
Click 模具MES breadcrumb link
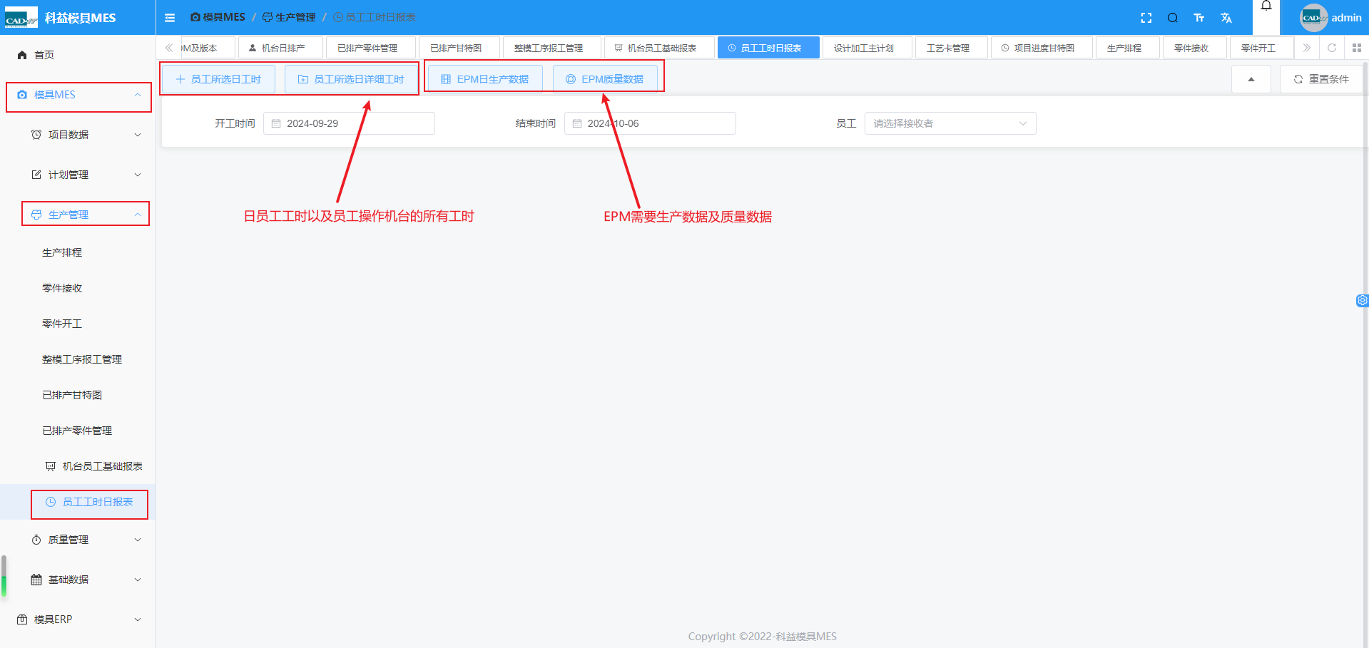point(218,17)
